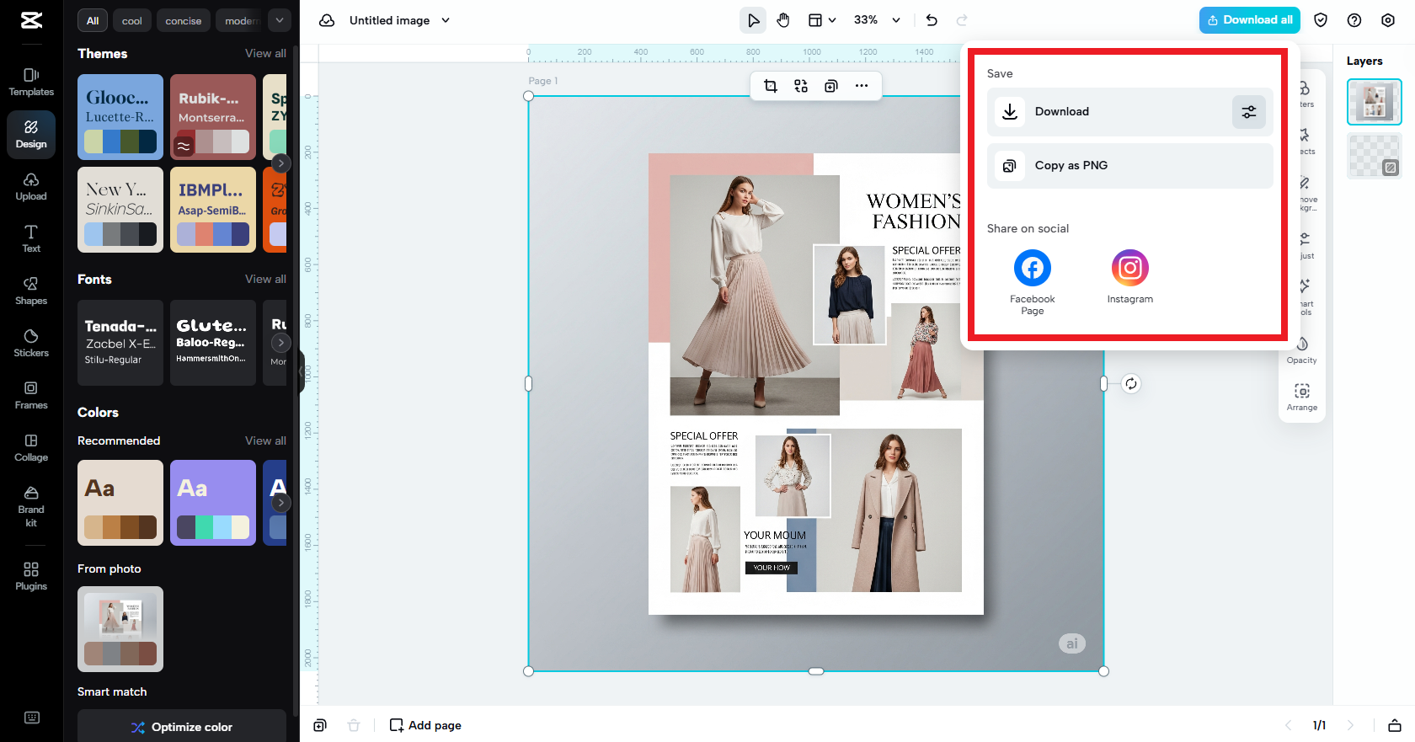
Task: Open download settings sliders icon
Action: tap(1248, 112)
